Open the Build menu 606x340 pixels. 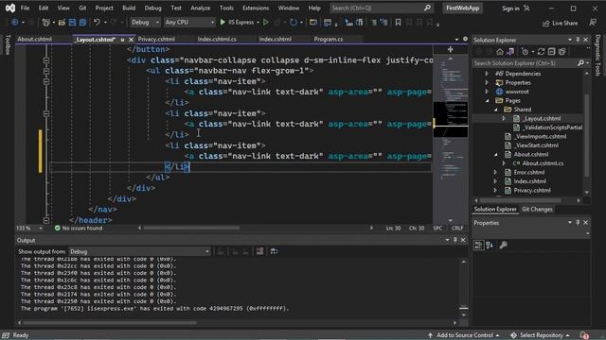pos(129,8)
